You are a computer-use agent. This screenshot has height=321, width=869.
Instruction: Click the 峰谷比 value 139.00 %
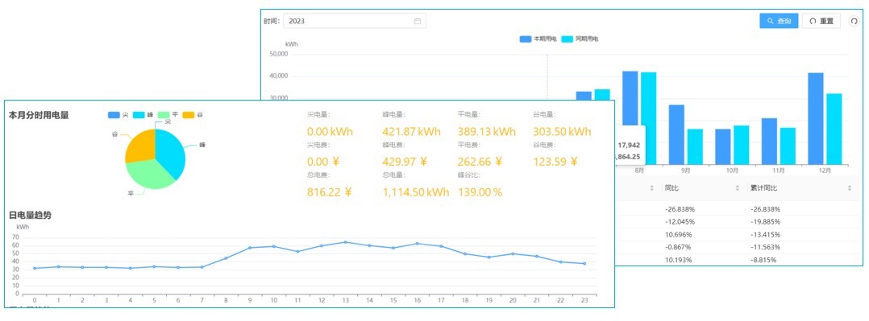[x=480, y=192]
